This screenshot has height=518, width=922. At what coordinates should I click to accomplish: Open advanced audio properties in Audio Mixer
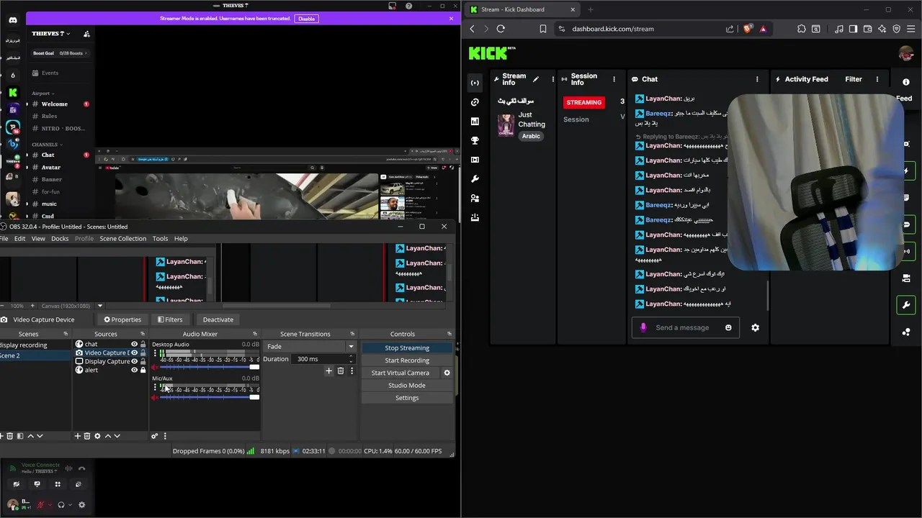click(x=154, y=436)
